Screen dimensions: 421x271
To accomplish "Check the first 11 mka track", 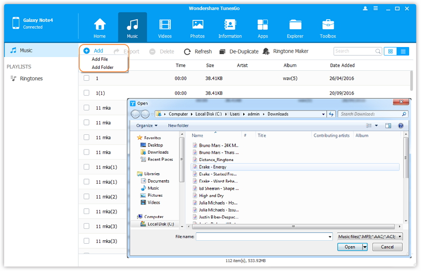I will coord(87,108).
